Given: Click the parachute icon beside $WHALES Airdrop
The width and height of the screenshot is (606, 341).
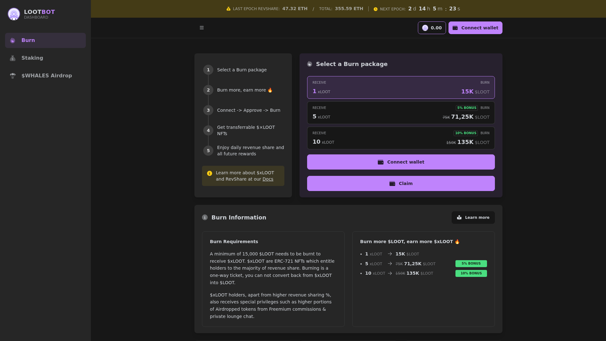Looking at the screenshot, I should (13, 76).
